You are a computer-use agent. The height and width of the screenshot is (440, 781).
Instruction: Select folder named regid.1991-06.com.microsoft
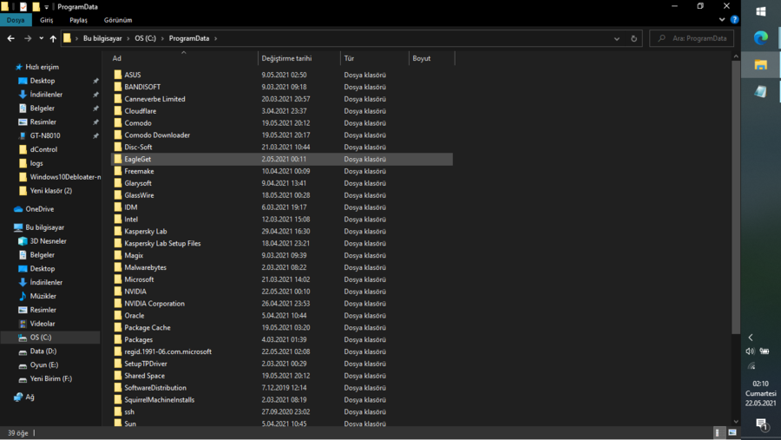167,351
